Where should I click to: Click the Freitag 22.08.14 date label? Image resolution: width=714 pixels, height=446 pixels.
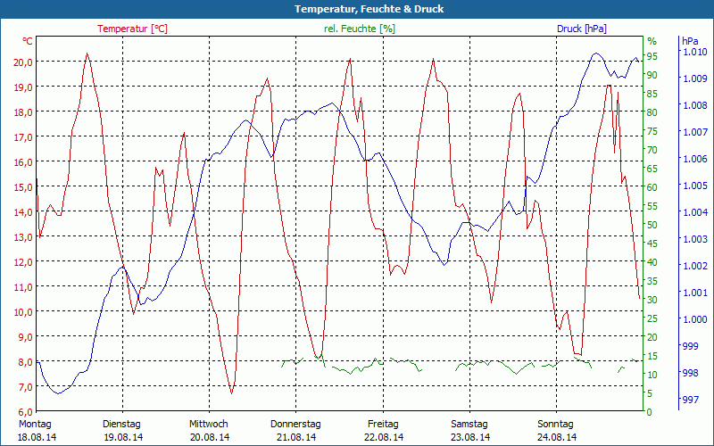(x=383, y=430)
